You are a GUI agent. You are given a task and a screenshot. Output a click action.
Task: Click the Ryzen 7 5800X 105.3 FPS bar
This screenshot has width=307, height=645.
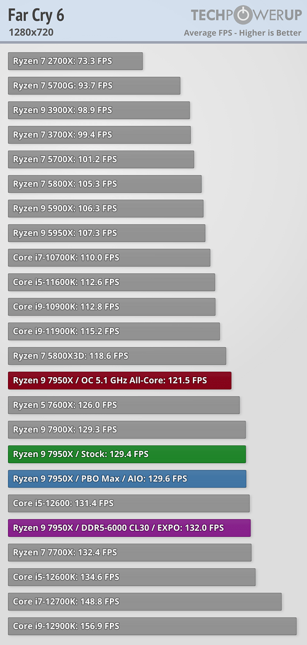(105, 184)
